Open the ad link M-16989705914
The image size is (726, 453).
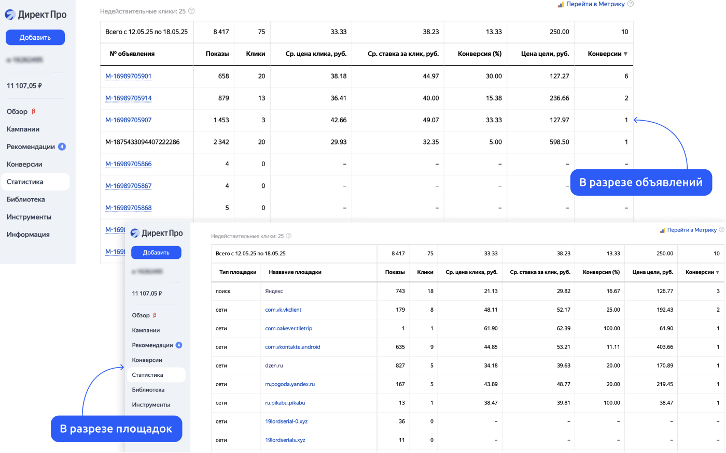click(x=128, y=98)
